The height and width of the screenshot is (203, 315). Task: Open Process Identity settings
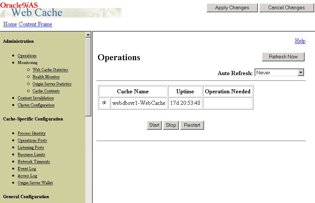tap(32, 133)
